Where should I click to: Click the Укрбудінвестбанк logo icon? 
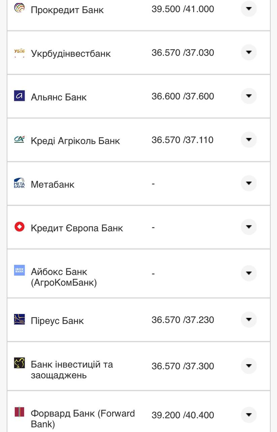pyautogui.click(x=19, y=52)
